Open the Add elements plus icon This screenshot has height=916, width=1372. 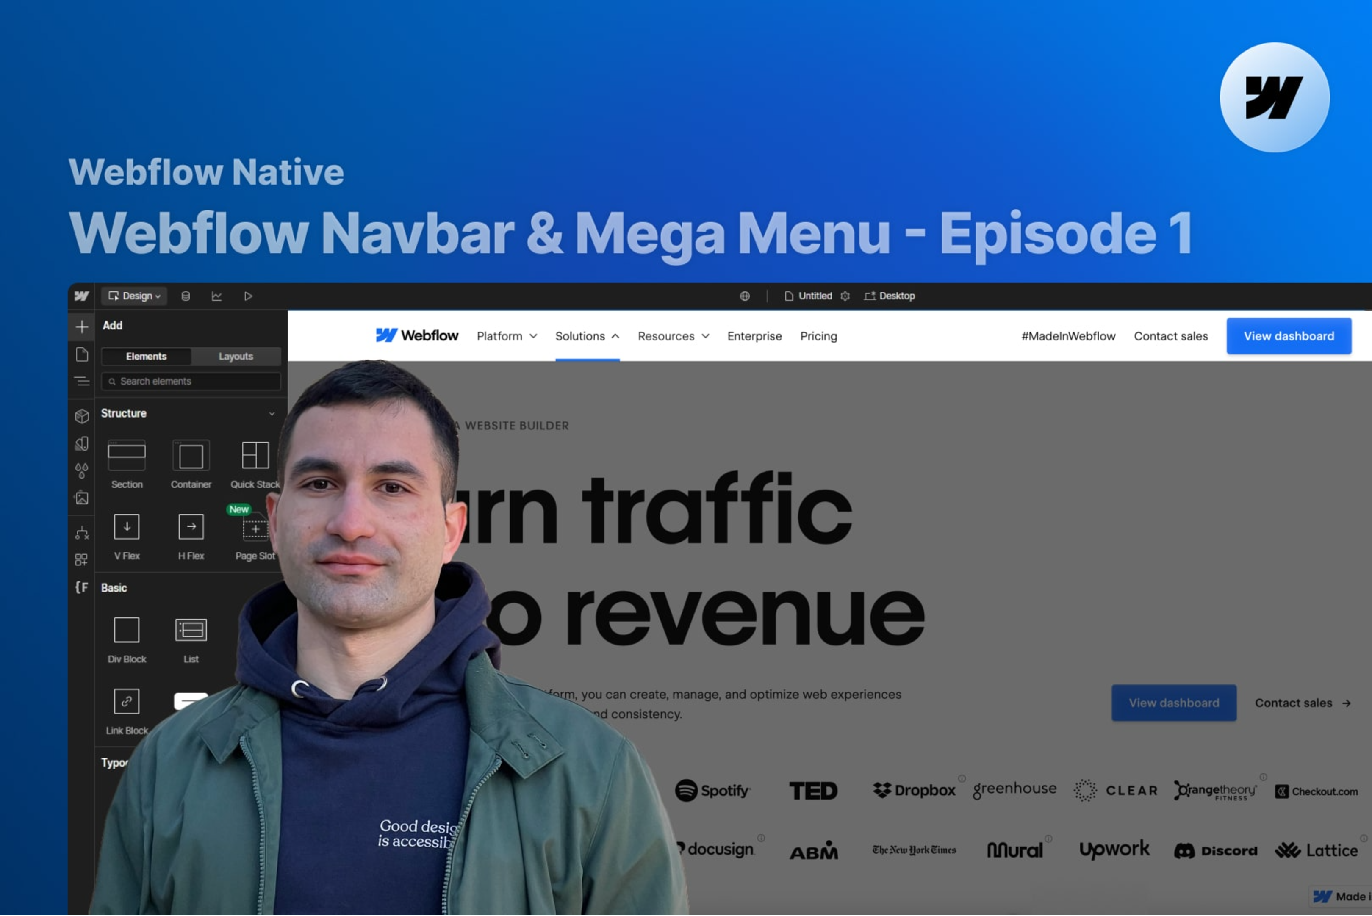[x=82, y=327]
